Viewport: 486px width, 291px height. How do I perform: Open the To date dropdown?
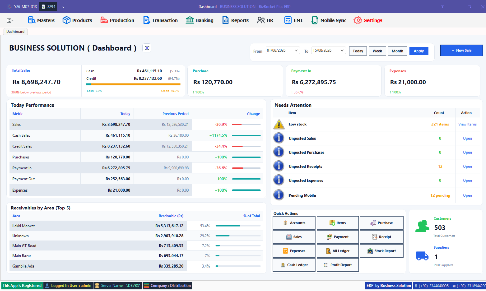(x=342, y=50)
